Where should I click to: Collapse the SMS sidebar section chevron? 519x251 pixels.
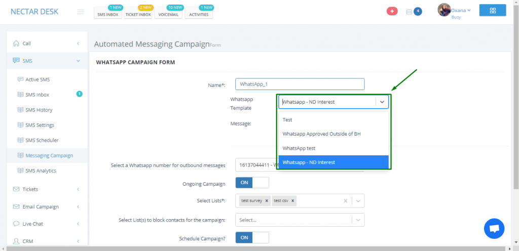(x=78, y=61)
